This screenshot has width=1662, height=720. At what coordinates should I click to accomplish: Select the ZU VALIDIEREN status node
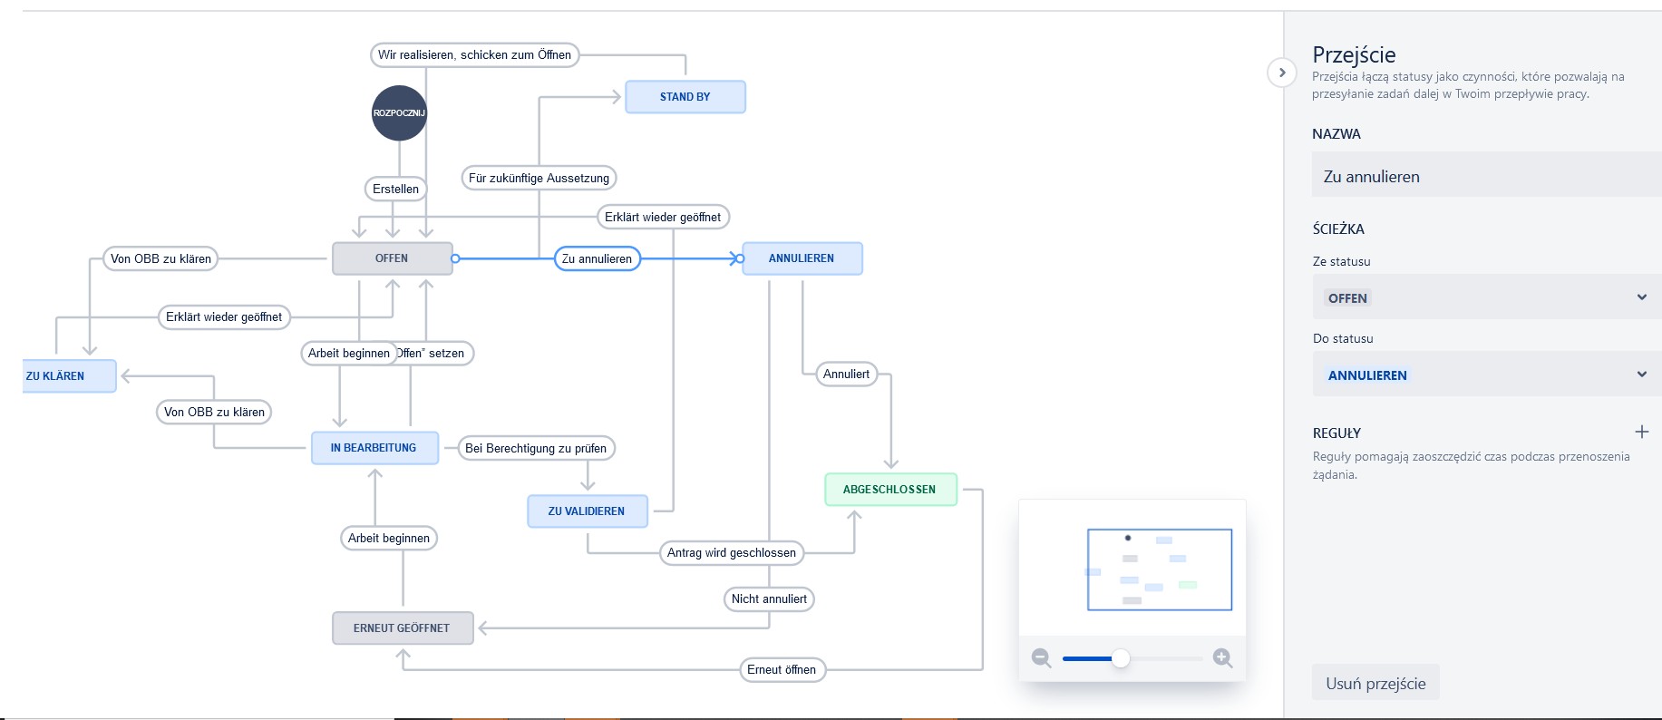(588, 511)
